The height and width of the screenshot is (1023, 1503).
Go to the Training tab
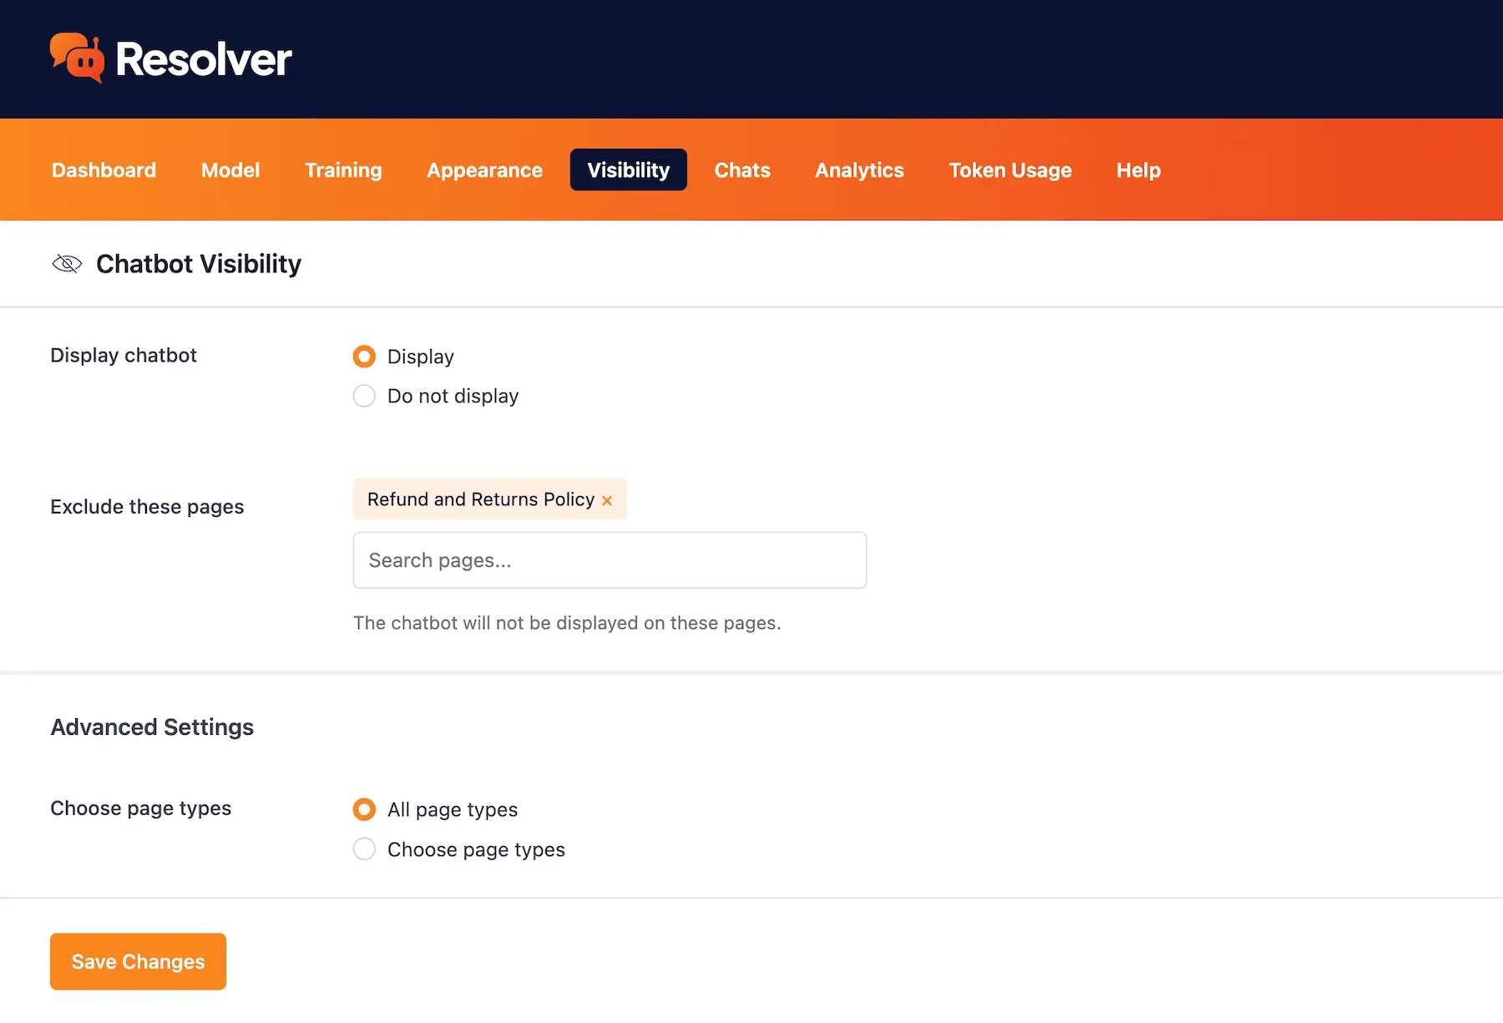click(343, 170)
